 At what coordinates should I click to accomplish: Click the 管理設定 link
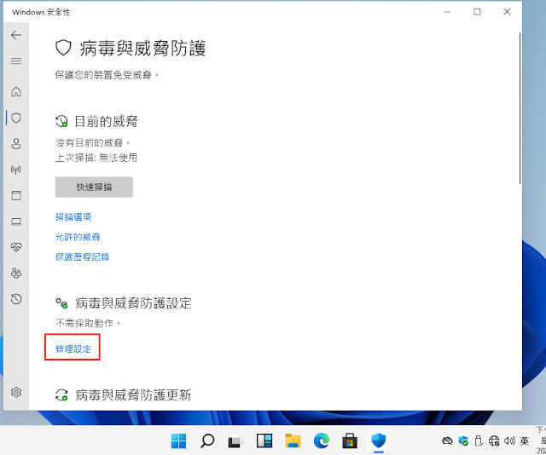73,348
